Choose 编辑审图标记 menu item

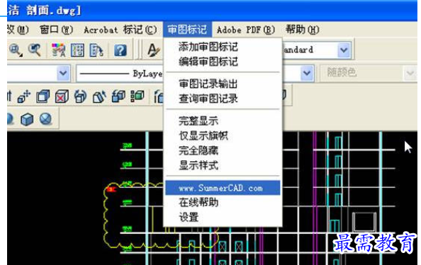click(x=208, y=62)
